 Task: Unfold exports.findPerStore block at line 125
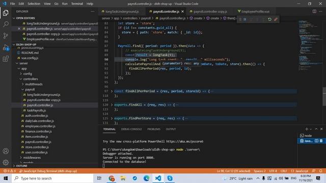pos(112,118)
